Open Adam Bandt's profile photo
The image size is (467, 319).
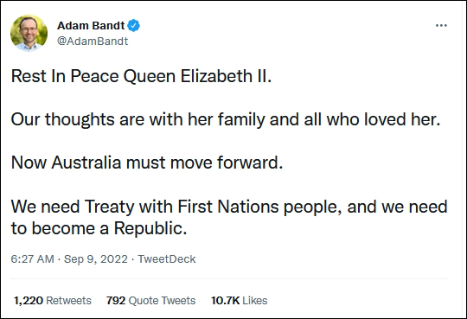click(29, 33)
